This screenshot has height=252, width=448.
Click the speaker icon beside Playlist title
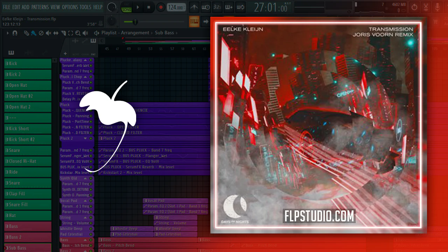click(97, 33)
